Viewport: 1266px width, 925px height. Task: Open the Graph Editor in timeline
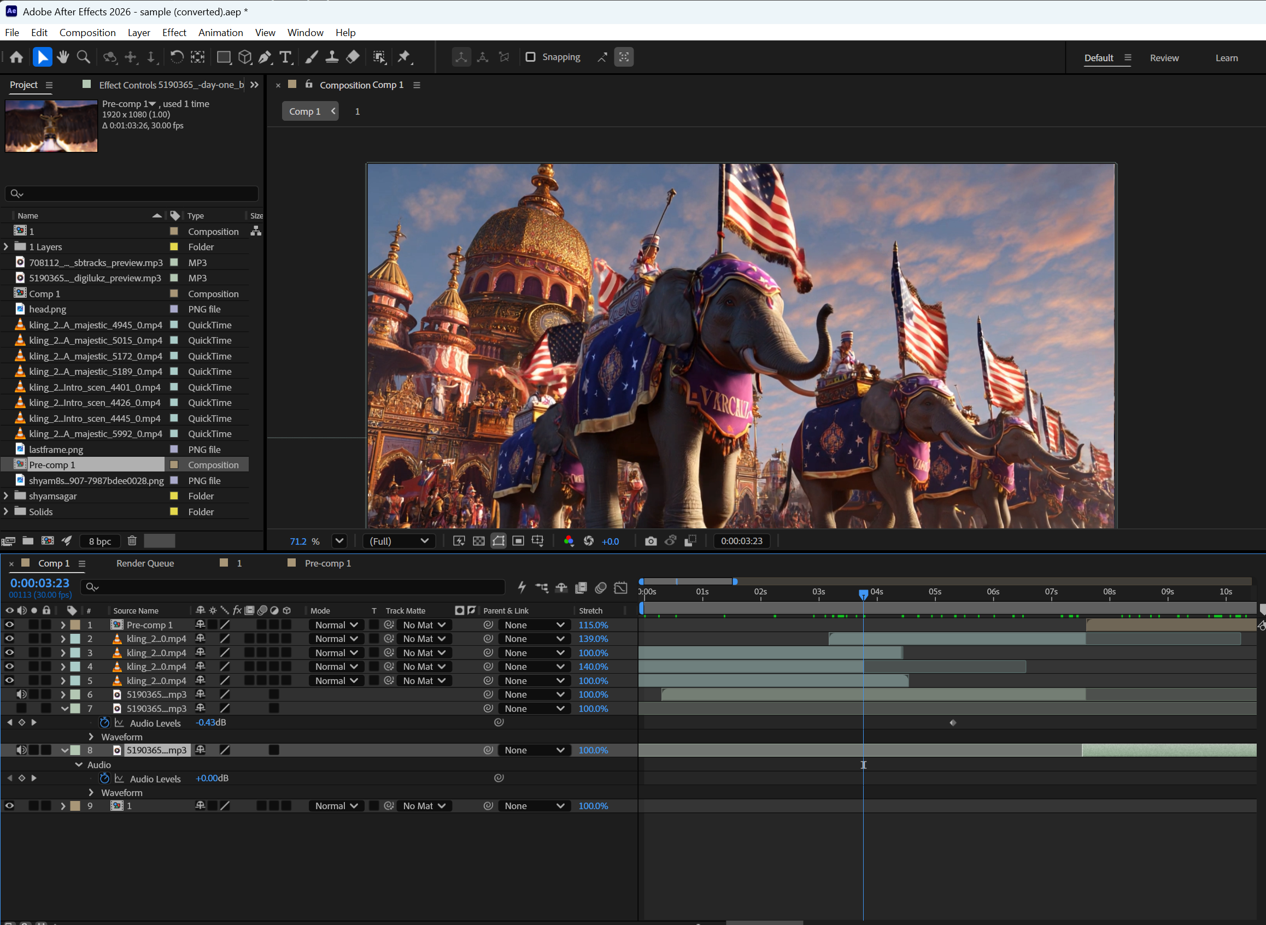tap(621, 587)
